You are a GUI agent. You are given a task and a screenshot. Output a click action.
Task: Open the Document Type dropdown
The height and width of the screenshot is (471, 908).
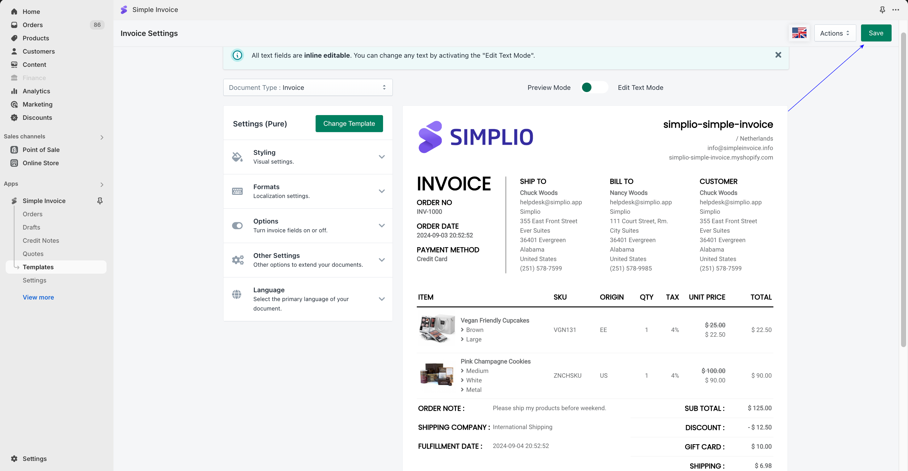307,87
